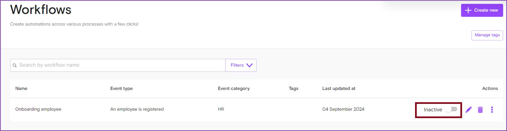Open the three-dot more actions menu

(x=492, y=110)
